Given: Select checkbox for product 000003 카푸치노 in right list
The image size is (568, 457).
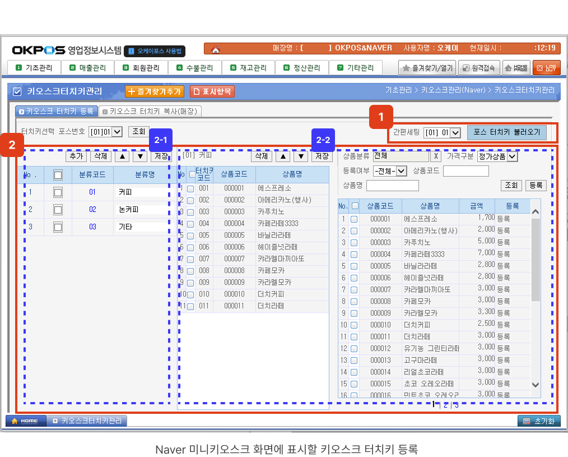Looking at the screenshot, I should (354, 242).
